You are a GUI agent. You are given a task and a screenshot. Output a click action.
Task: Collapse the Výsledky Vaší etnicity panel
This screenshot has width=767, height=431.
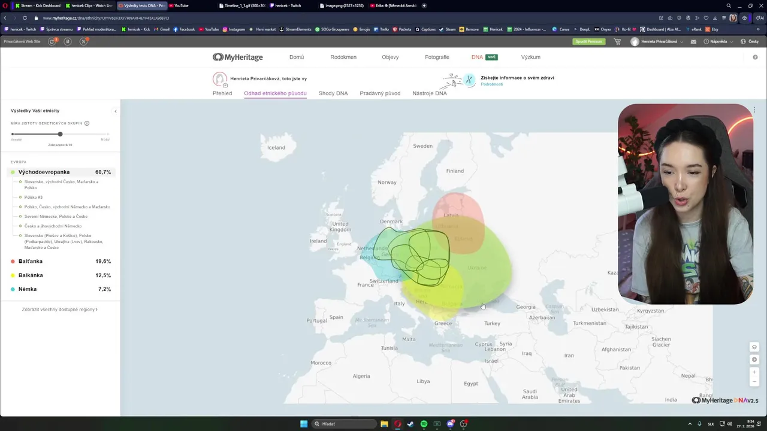(x=116, y=111)
